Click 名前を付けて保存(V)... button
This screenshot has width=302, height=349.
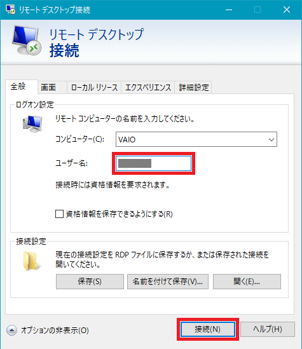(168, 282)
